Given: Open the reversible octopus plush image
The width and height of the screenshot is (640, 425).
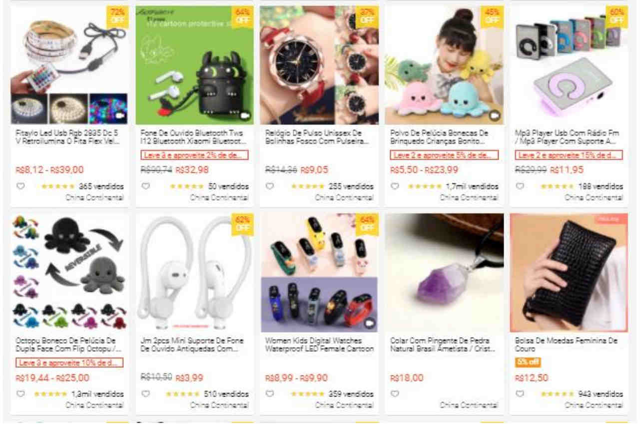Looking at the screenshot, I should tap(69, 273).
